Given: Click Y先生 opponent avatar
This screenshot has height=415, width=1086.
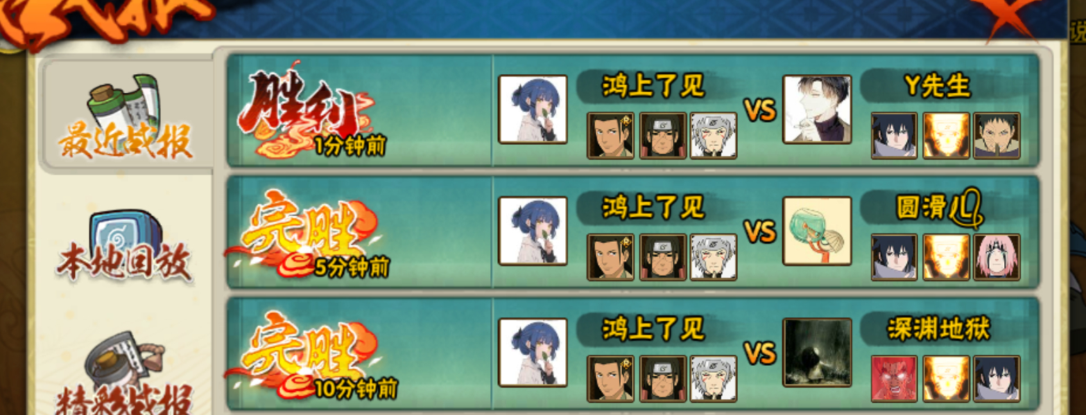Looking at the screenshot, I should coord(817,109).
